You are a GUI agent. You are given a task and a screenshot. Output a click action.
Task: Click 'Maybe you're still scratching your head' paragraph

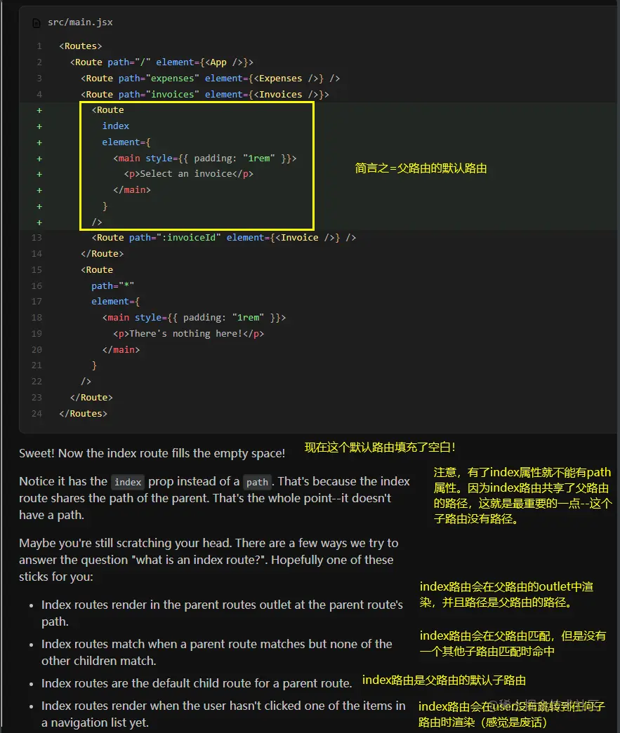(x=209, y=560)
